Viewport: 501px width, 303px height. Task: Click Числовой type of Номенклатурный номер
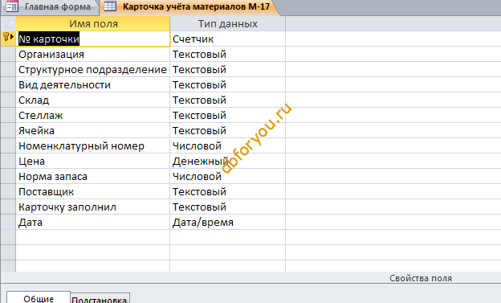[x=227, y=146]
